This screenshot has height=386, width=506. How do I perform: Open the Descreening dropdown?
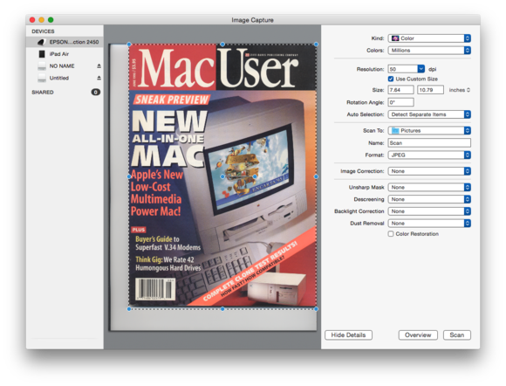pyautogui.click(x=429, y=199)
